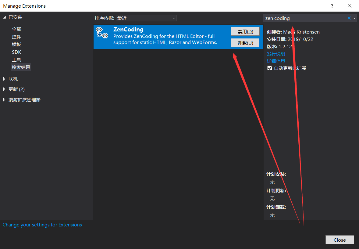Click the ZenCoding extension icon
This screenshot has height=249, width=359.
pos(102,33)
